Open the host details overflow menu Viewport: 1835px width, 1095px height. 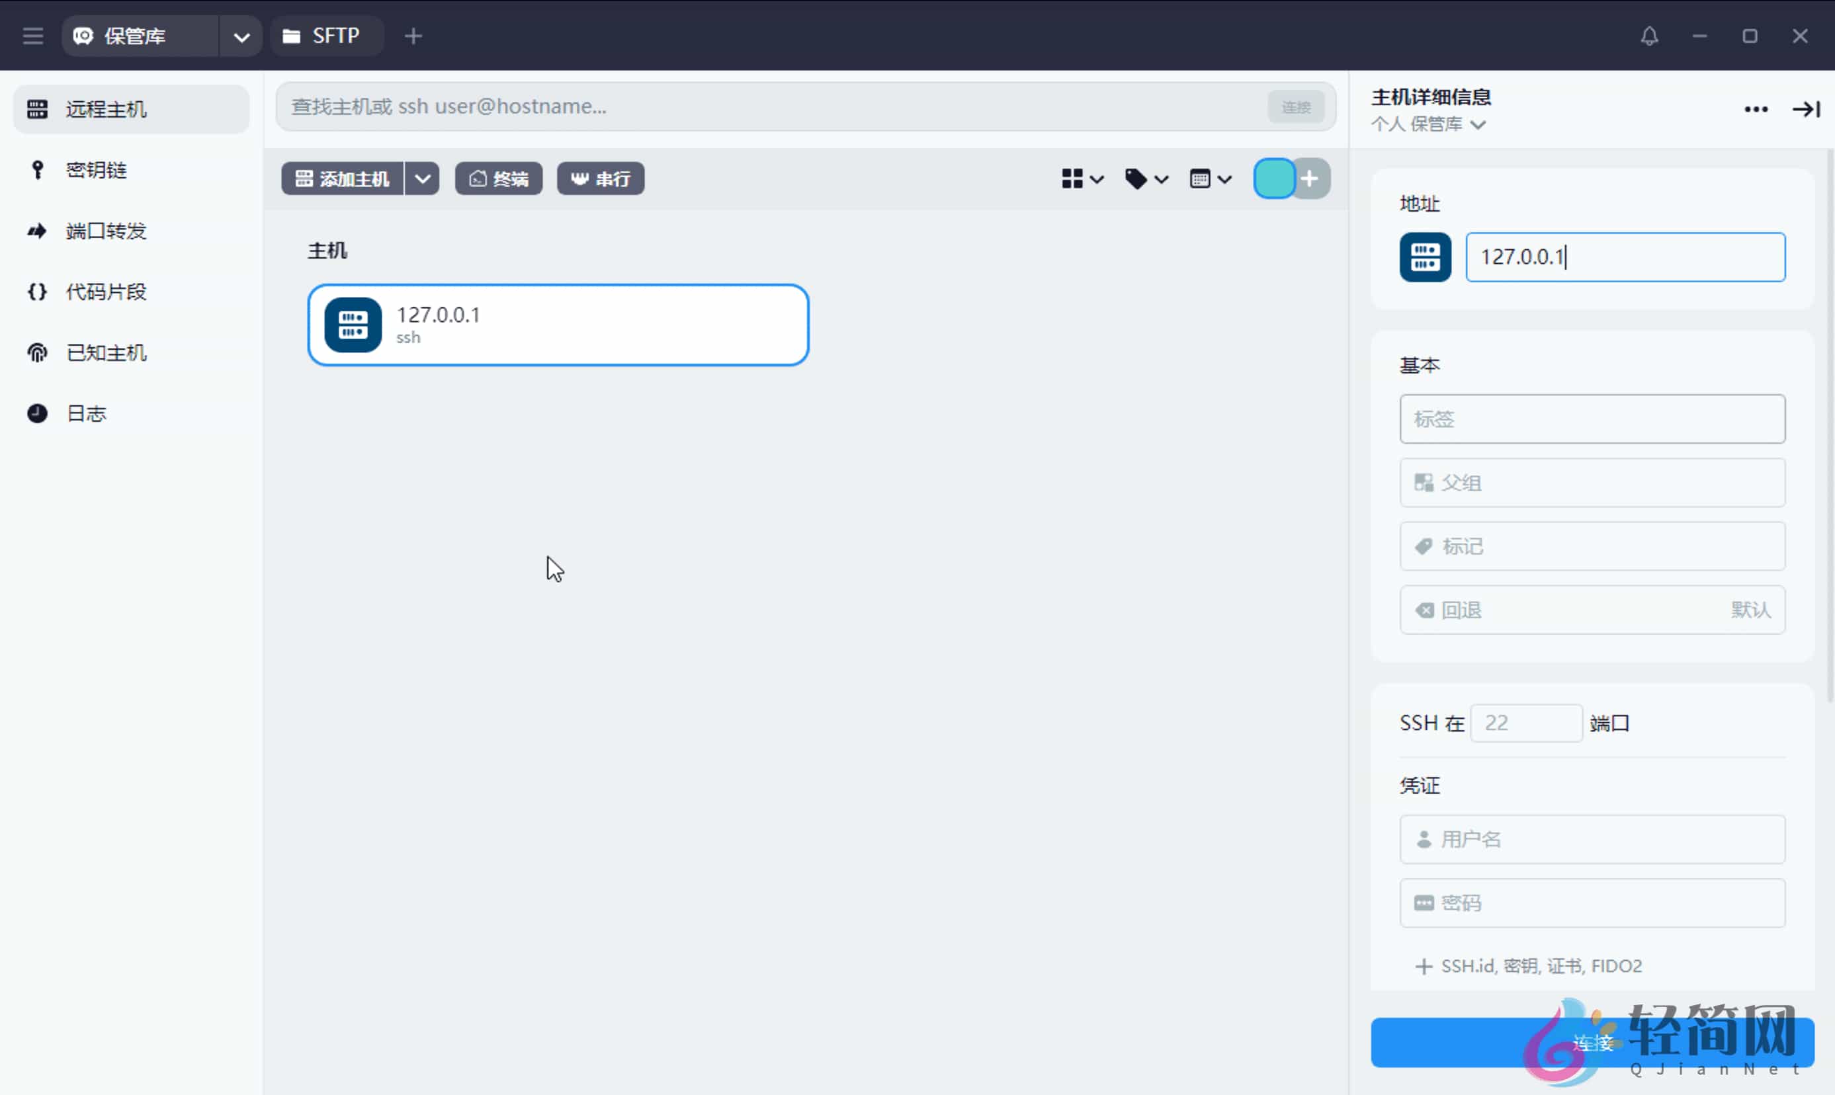point(1756,109)
